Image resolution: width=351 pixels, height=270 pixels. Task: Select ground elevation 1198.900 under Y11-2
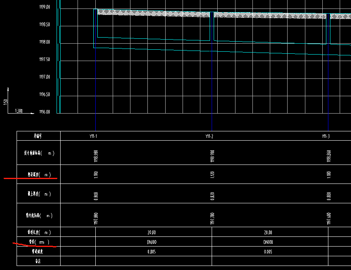212,156
